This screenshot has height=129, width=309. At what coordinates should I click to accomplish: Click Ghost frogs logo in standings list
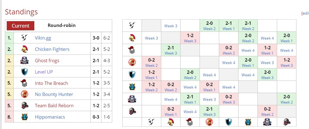pos(25,61)
